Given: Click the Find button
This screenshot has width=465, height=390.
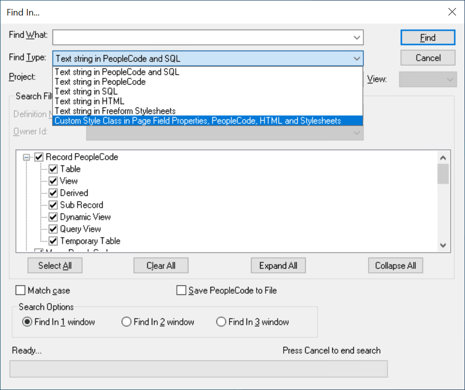Looking at the screenshot, I should [x=427, y=37].
